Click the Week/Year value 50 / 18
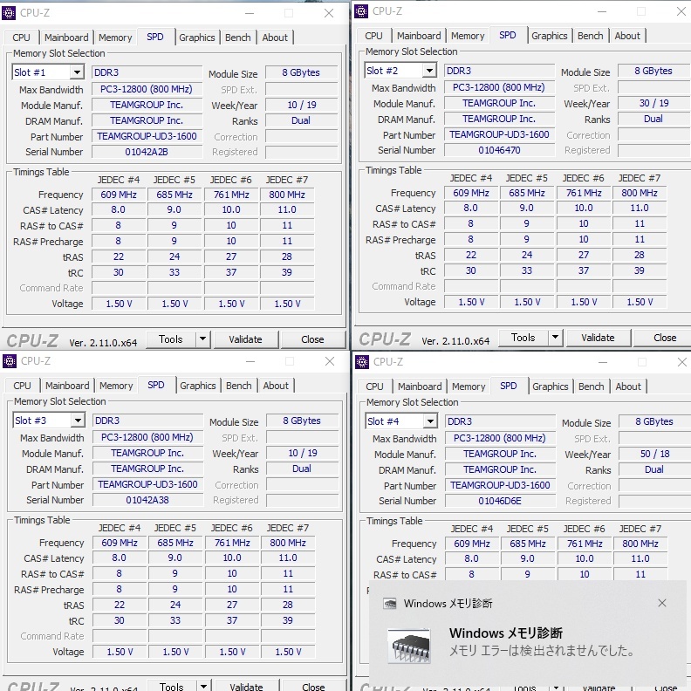 655,454
